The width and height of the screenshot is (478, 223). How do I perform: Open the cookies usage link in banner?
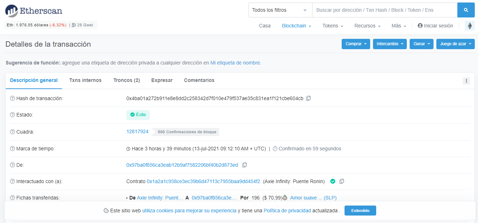click(189, 211)
